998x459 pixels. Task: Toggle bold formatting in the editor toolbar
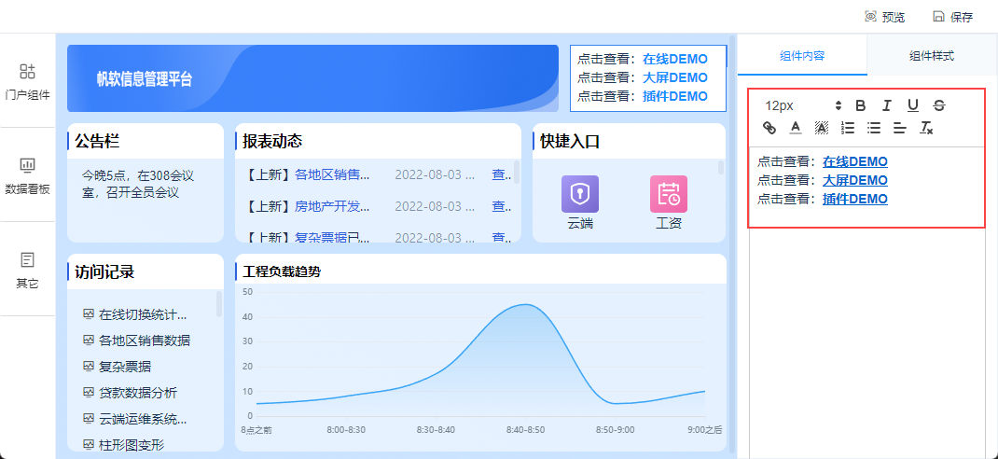point(860,105)
